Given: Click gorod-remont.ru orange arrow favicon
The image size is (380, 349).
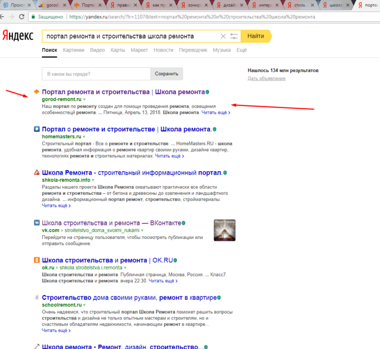Looking at the screenshot, I should coord(37,92).
